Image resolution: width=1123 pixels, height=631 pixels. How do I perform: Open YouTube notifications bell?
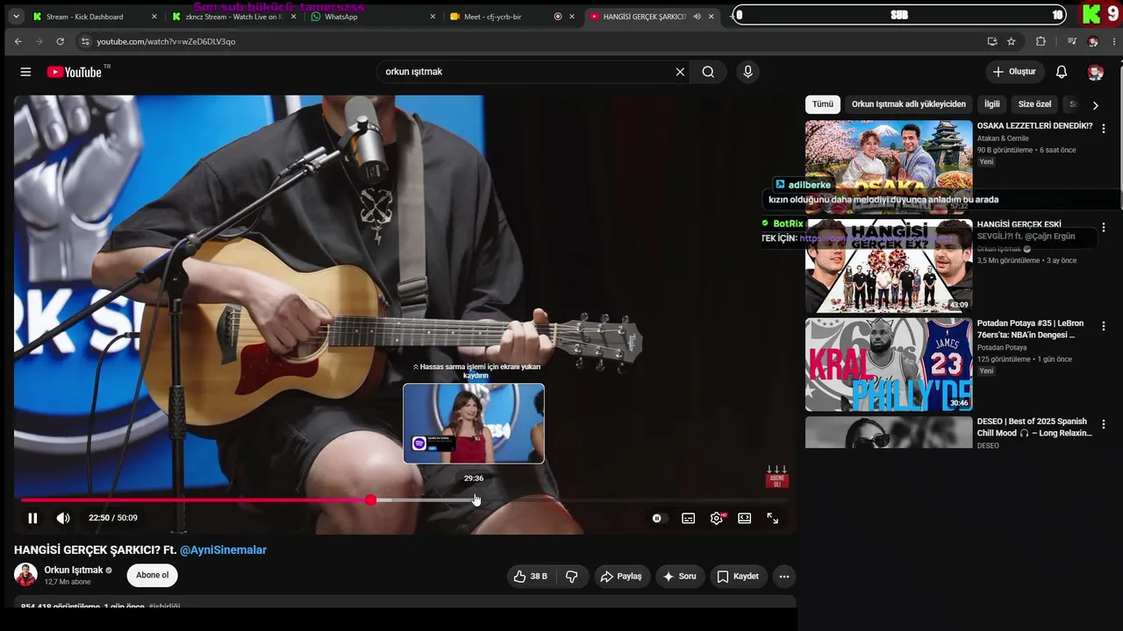(1062, 72)
